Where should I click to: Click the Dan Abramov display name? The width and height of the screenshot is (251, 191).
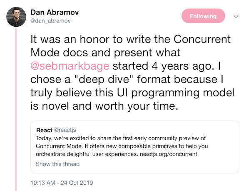[55, 12]
